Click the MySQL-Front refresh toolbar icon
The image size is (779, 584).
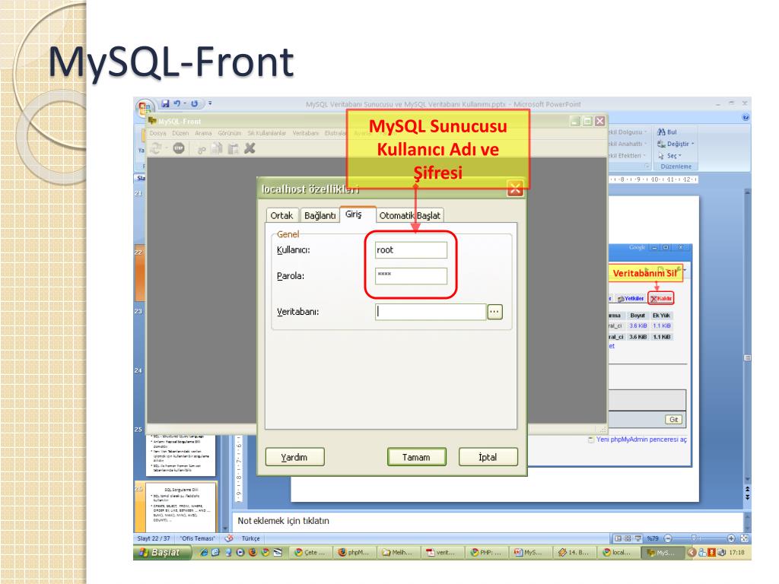(156, 148)
